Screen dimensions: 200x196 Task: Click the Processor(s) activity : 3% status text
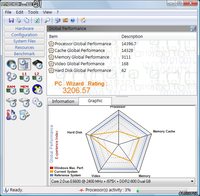108,190
